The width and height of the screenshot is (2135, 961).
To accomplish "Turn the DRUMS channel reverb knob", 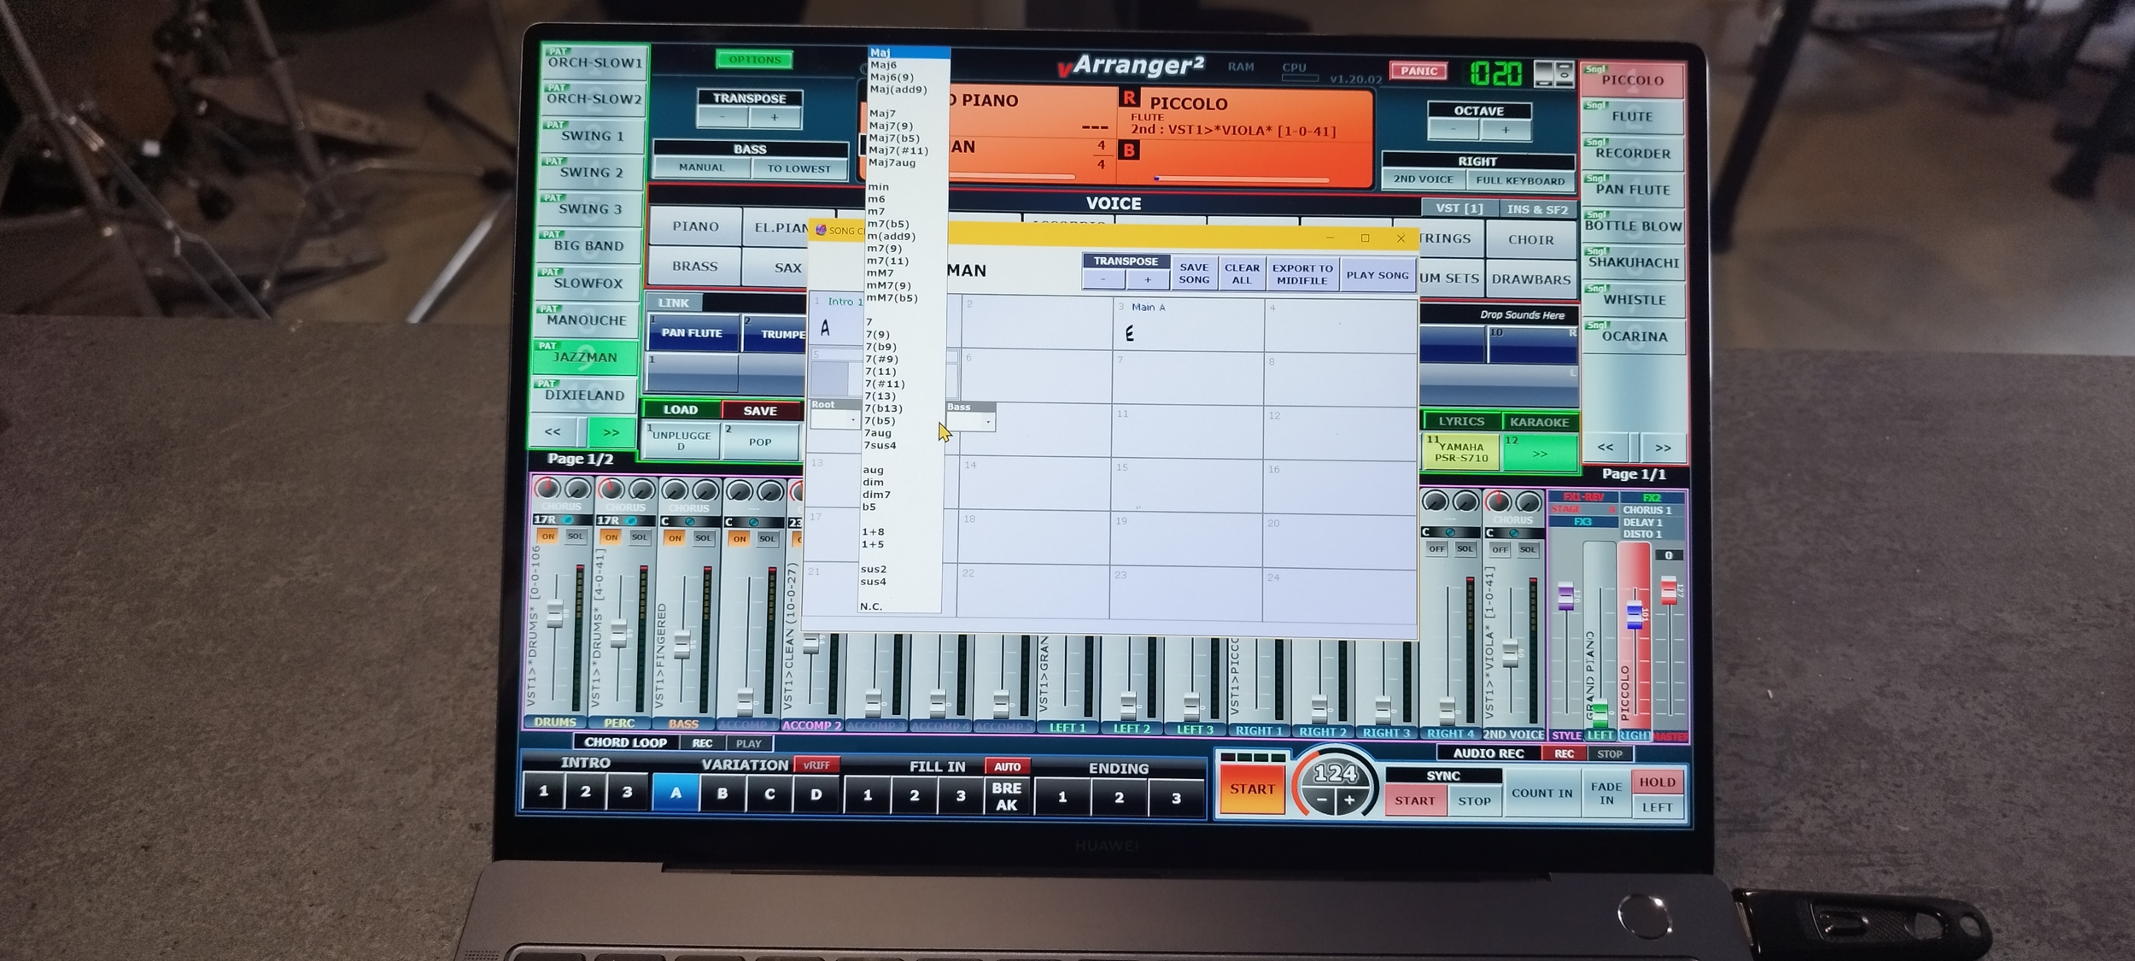I will (547, 489).
